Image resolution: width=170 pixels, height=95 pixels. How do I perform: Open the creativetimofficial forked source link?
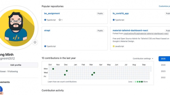coord(146,34)
